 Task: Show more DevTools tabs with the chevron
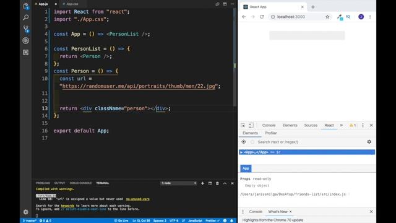[342, 125]
